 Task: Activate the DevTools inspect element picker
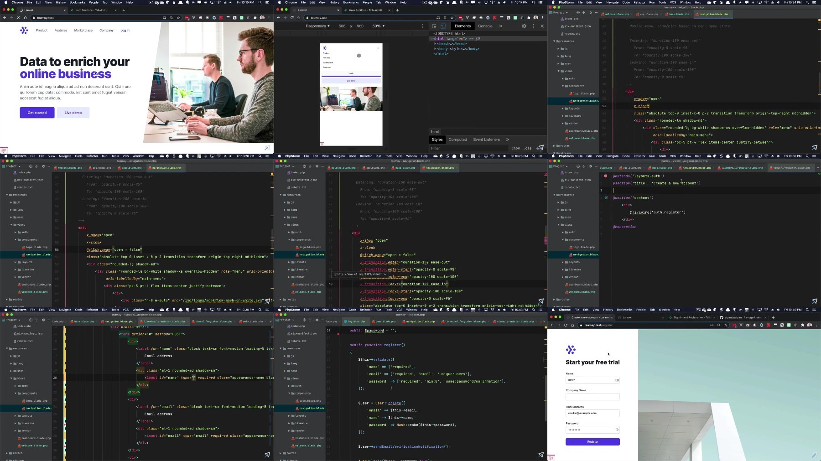click(434, 26)
